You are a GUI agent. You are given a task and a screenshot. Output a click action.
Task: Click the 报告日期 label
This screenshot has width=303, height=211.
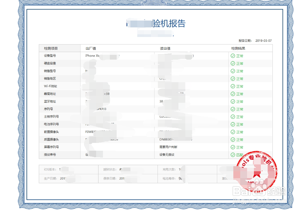coord(245,41)
